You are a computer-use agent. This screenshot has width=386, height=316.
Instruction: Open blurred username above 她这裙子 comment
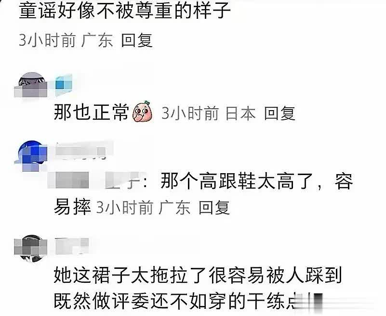coord(72,246)
